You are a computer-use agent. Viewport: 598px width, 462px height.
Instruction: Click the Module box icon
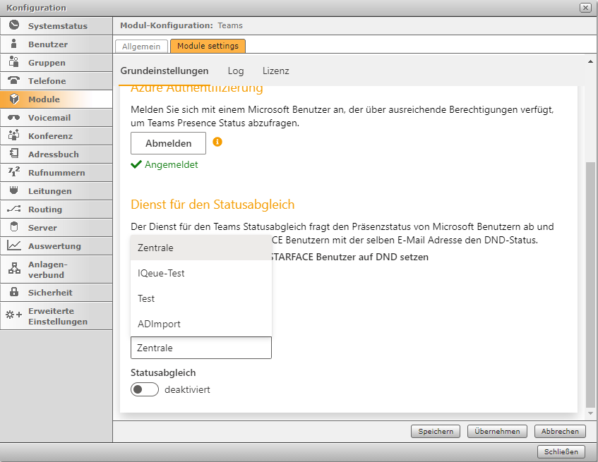pyautogui.click(x=14, y=99)
